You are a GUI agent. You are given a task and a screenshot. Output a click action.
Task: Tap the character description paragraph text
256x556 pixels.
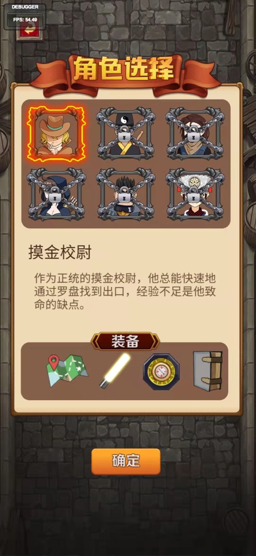point(125,291)
